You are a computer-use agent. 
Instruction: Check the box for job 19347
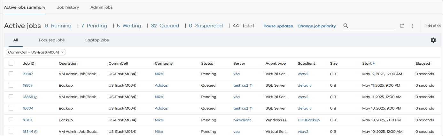[11, 74]
